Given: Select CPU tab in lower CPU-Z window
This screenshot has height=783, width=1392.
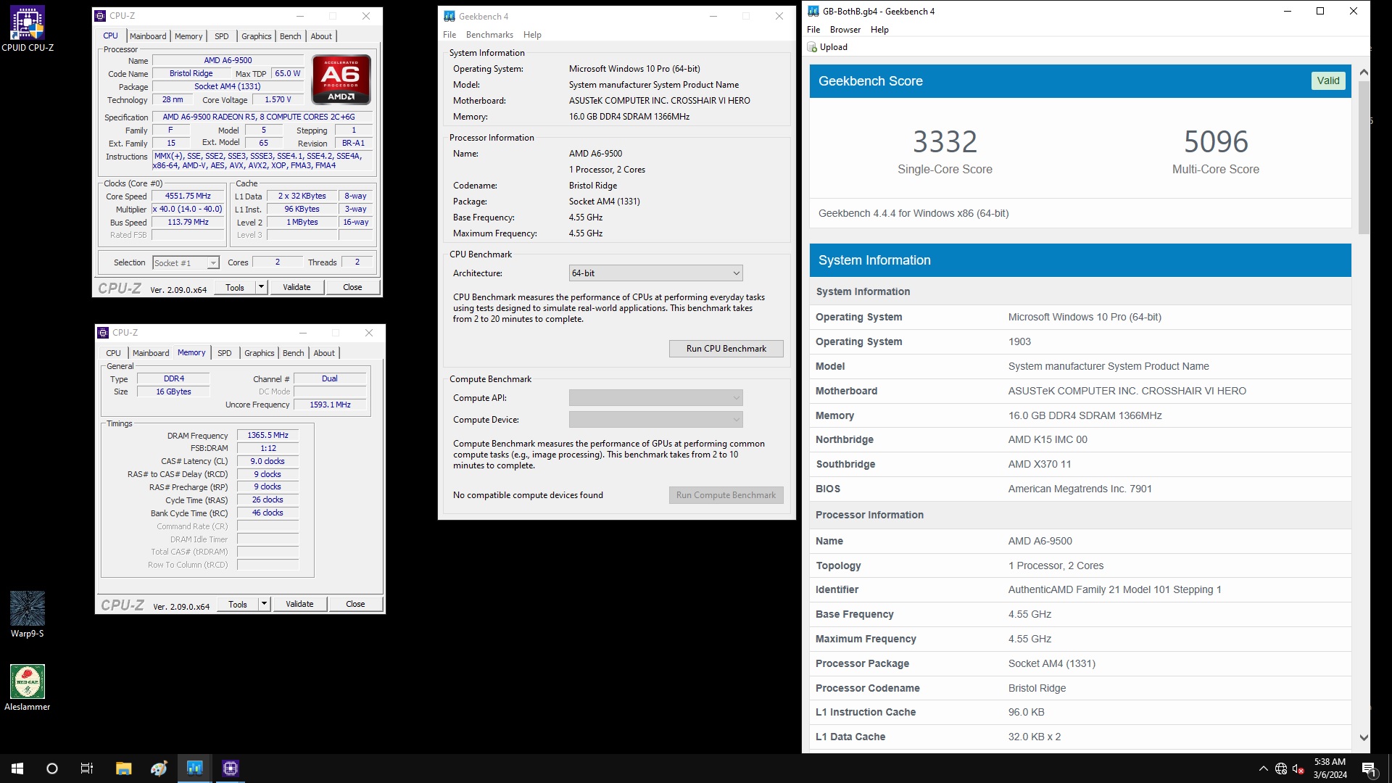Looking at the screenshot, I should point(113,353).
